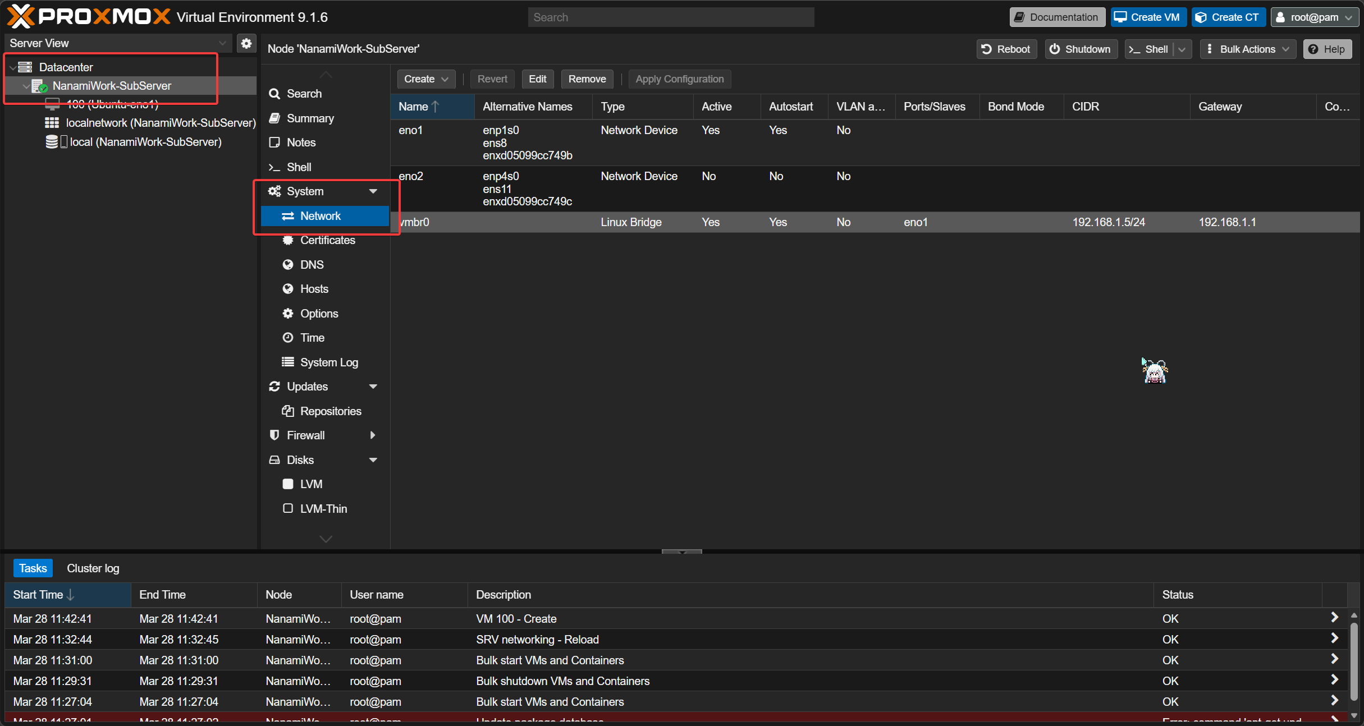Click the Reboot button
The height and width of the screenshot is (726, 1364).
1006,49
